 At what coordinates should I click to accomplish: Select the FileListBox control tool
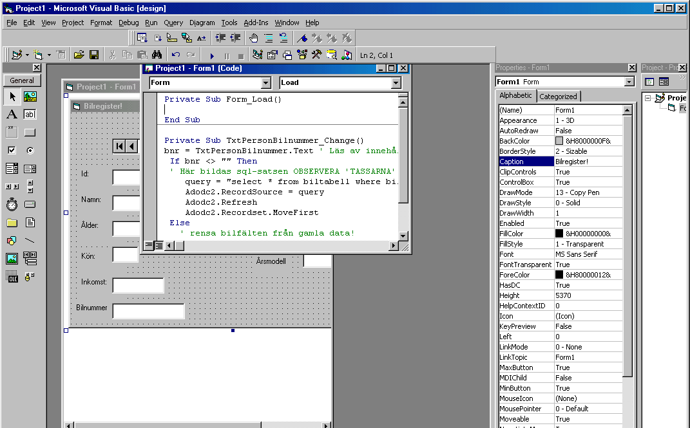(30, 222)
